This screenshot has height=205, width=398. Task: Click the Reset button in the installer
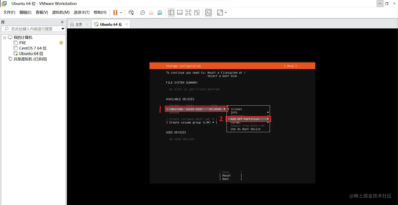coord(231,175)
